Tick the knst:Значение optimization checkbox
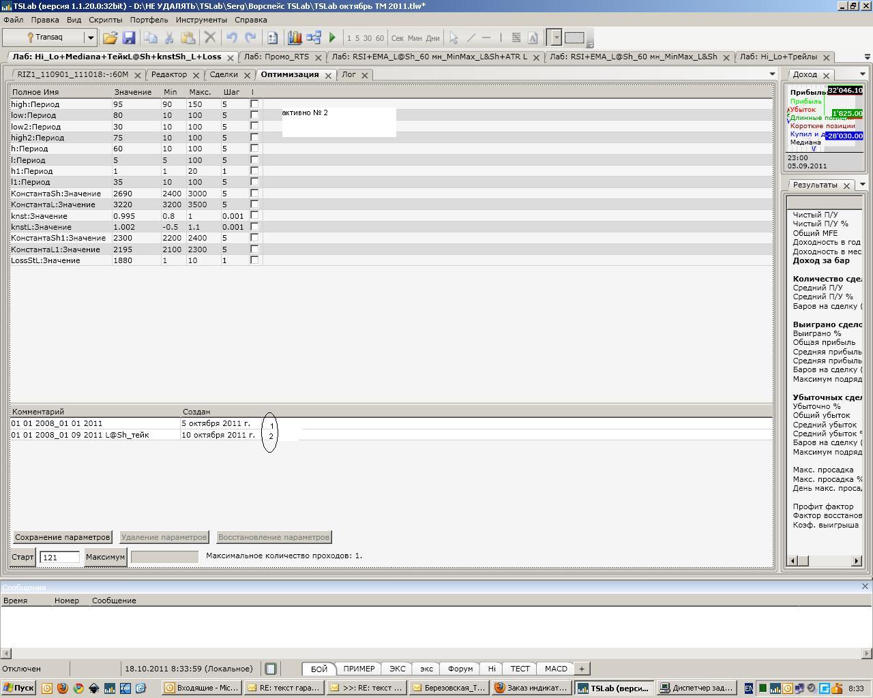This screenshot has height=698, width=873. coord(254,215)
